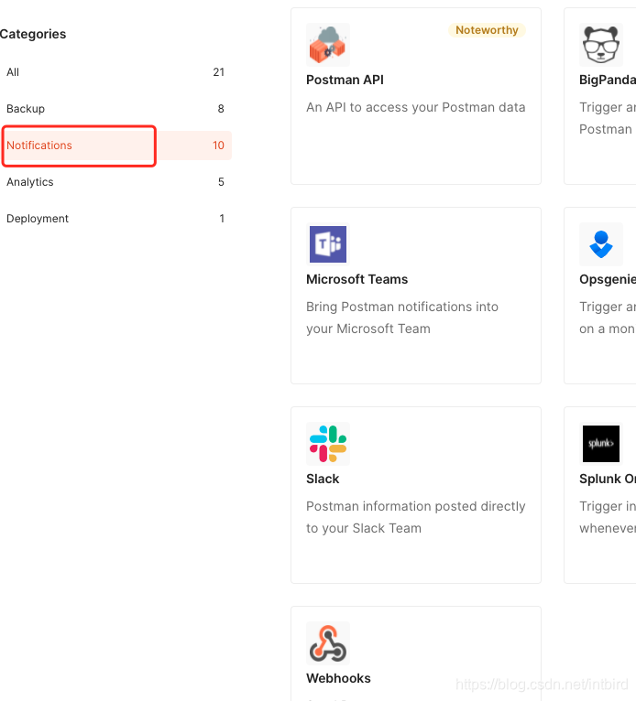The image size is (636, 701).
Task: Click the Noteworthy badge on Postman API
Action: pyautogui.click(x=487, y=30)
